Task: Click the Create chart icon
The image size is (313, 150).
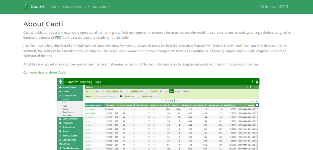Action: coord(60,92)
